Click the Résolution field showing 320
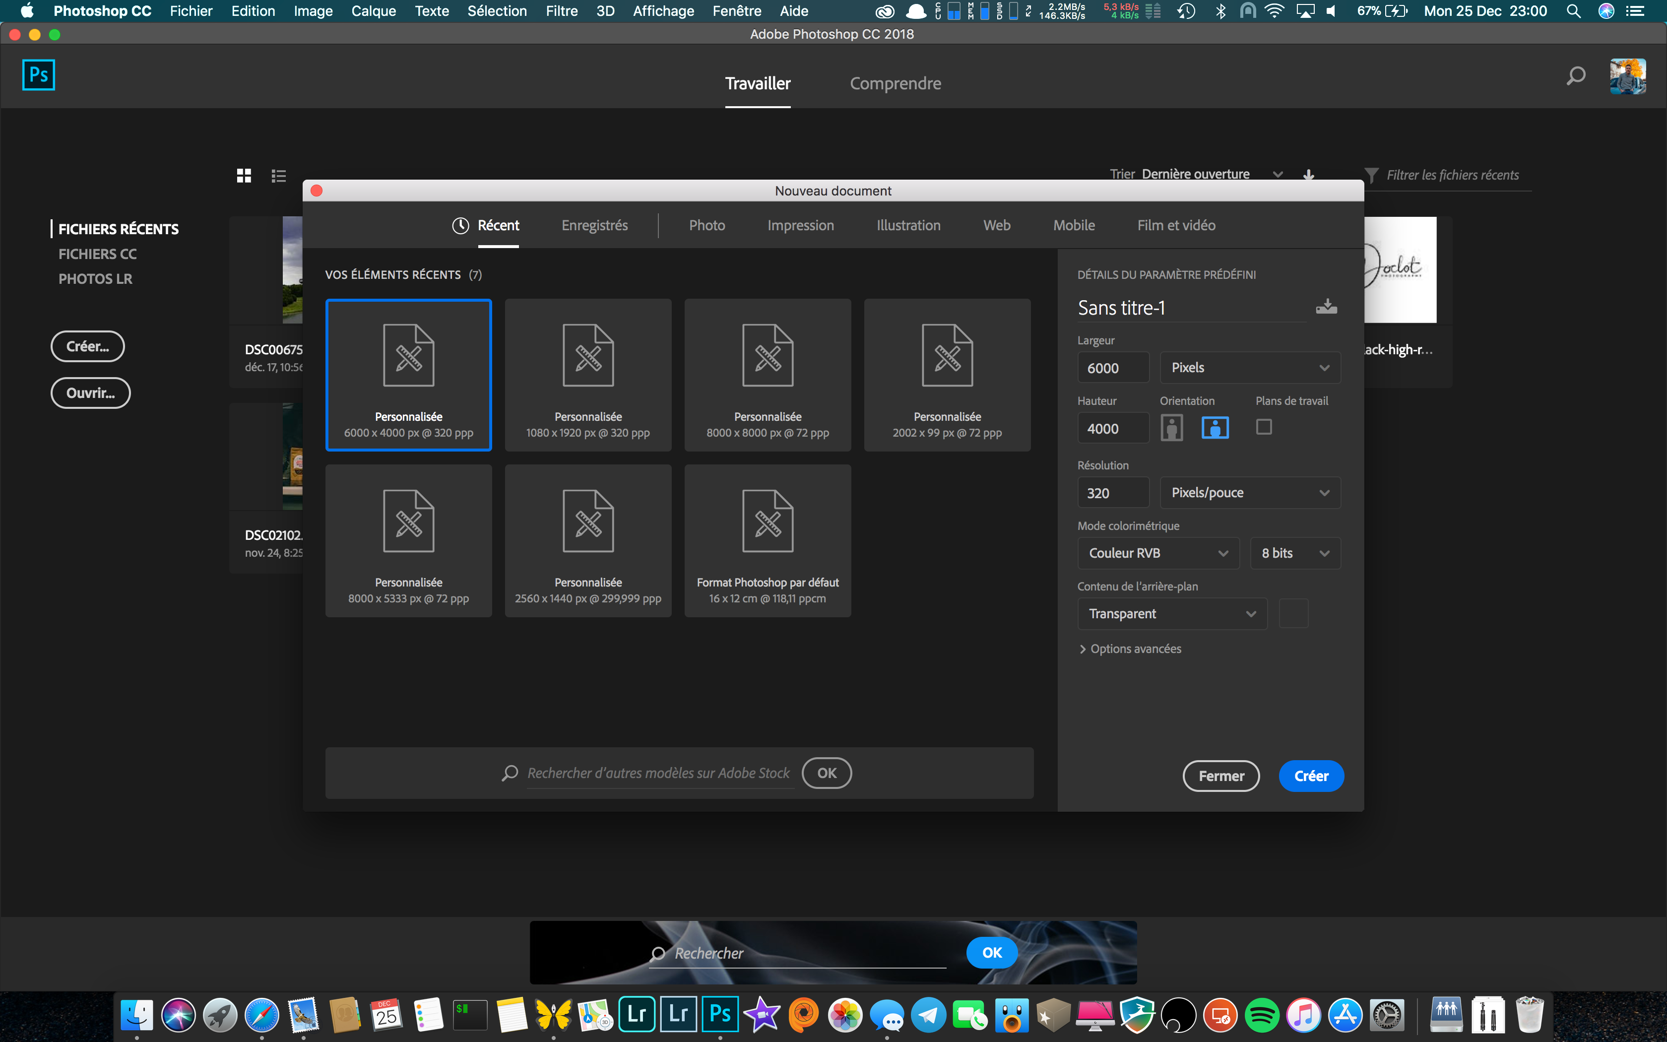Screen dimensions: 1667x1042 (x=1113, y=493)
